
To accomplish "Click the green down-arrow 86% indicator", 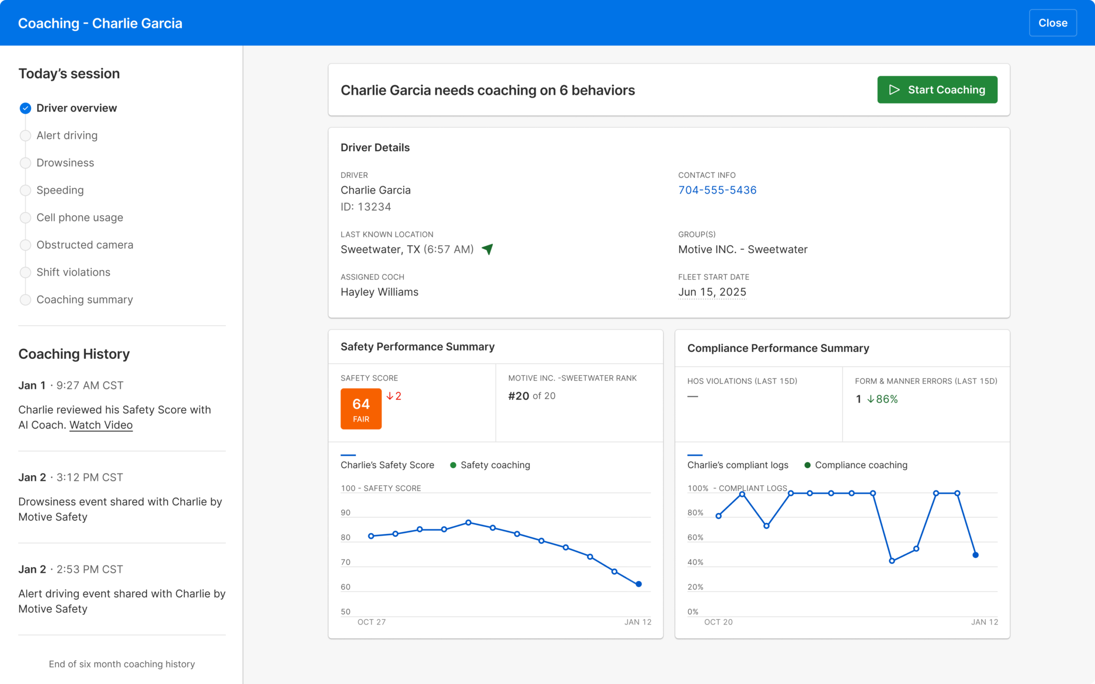I will click(x=882, y=399).
